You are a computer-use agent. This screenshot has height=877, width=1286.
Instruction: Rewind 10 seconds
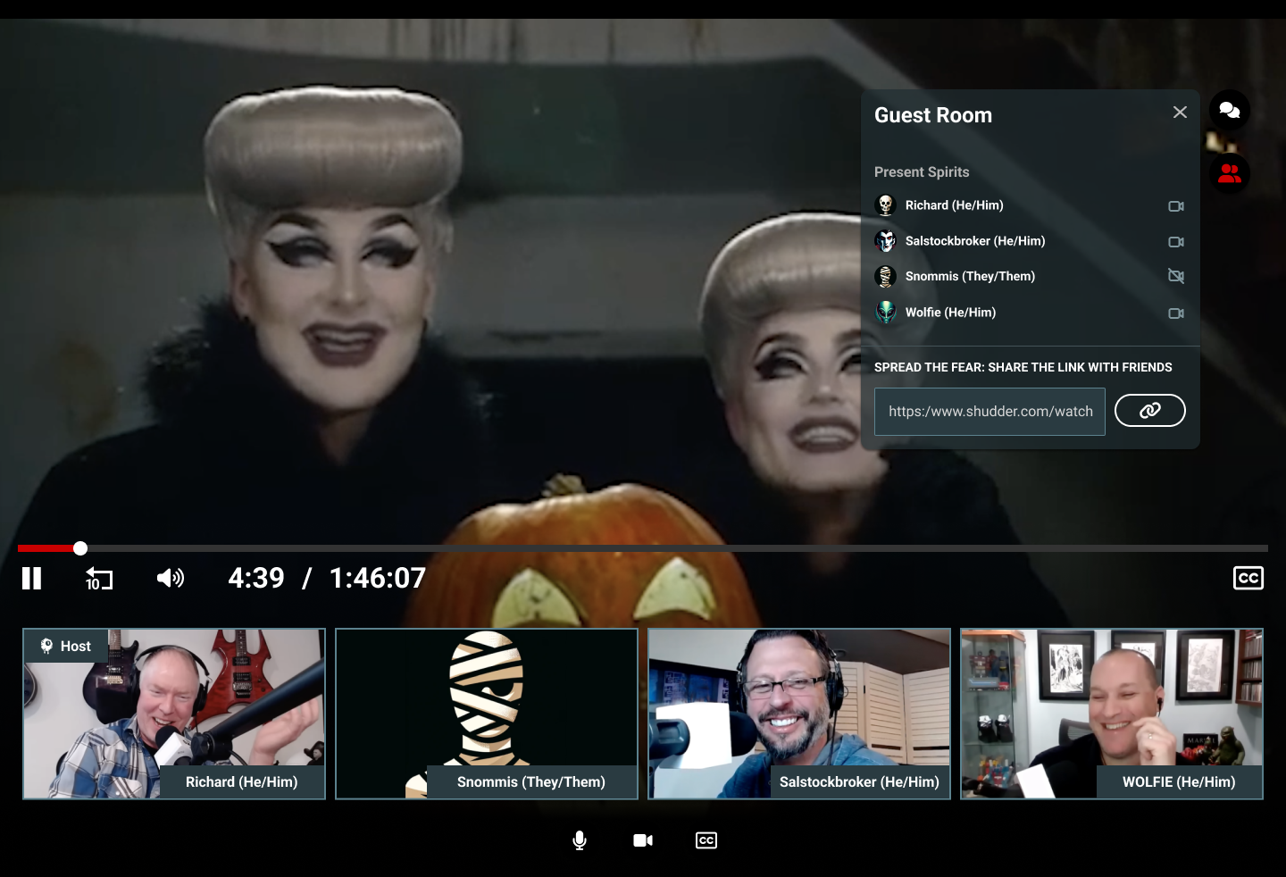99,579
